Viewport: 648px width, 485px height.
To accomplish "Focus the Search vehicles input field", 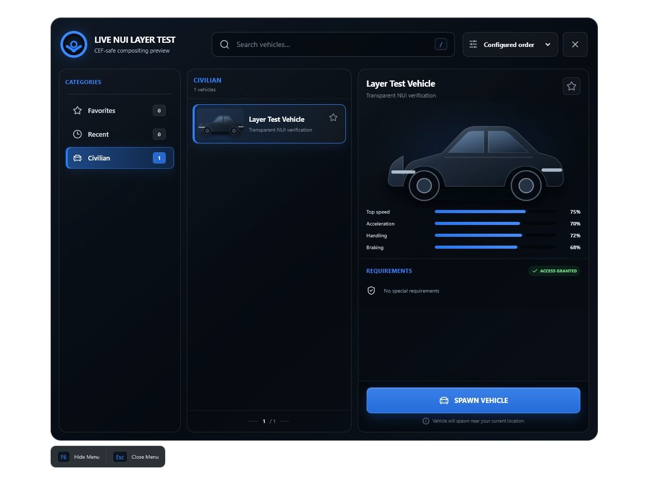I will point(333,44).
